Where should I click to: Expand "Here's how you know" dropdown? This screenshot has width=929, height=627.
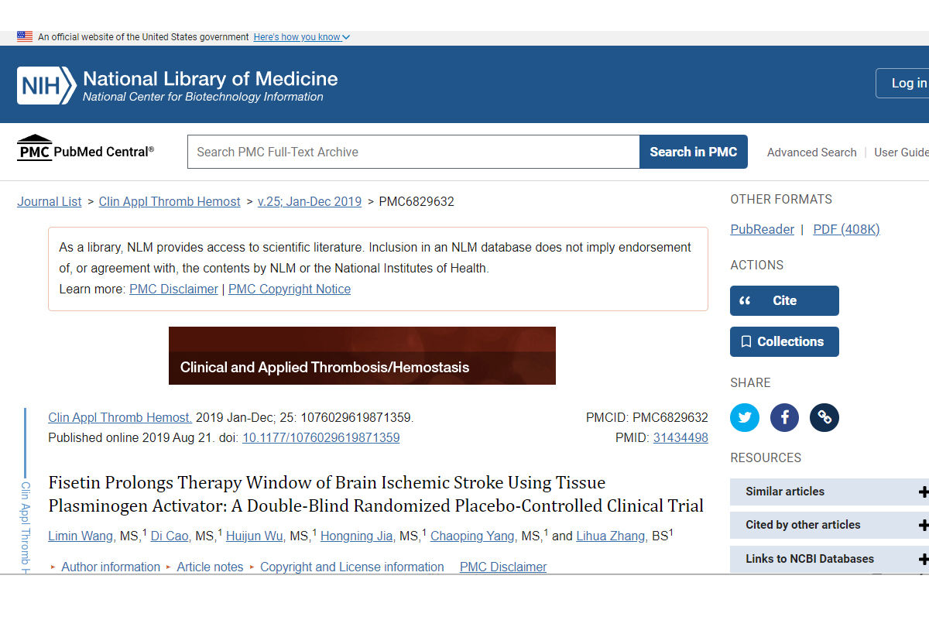[x=301, y=37]
